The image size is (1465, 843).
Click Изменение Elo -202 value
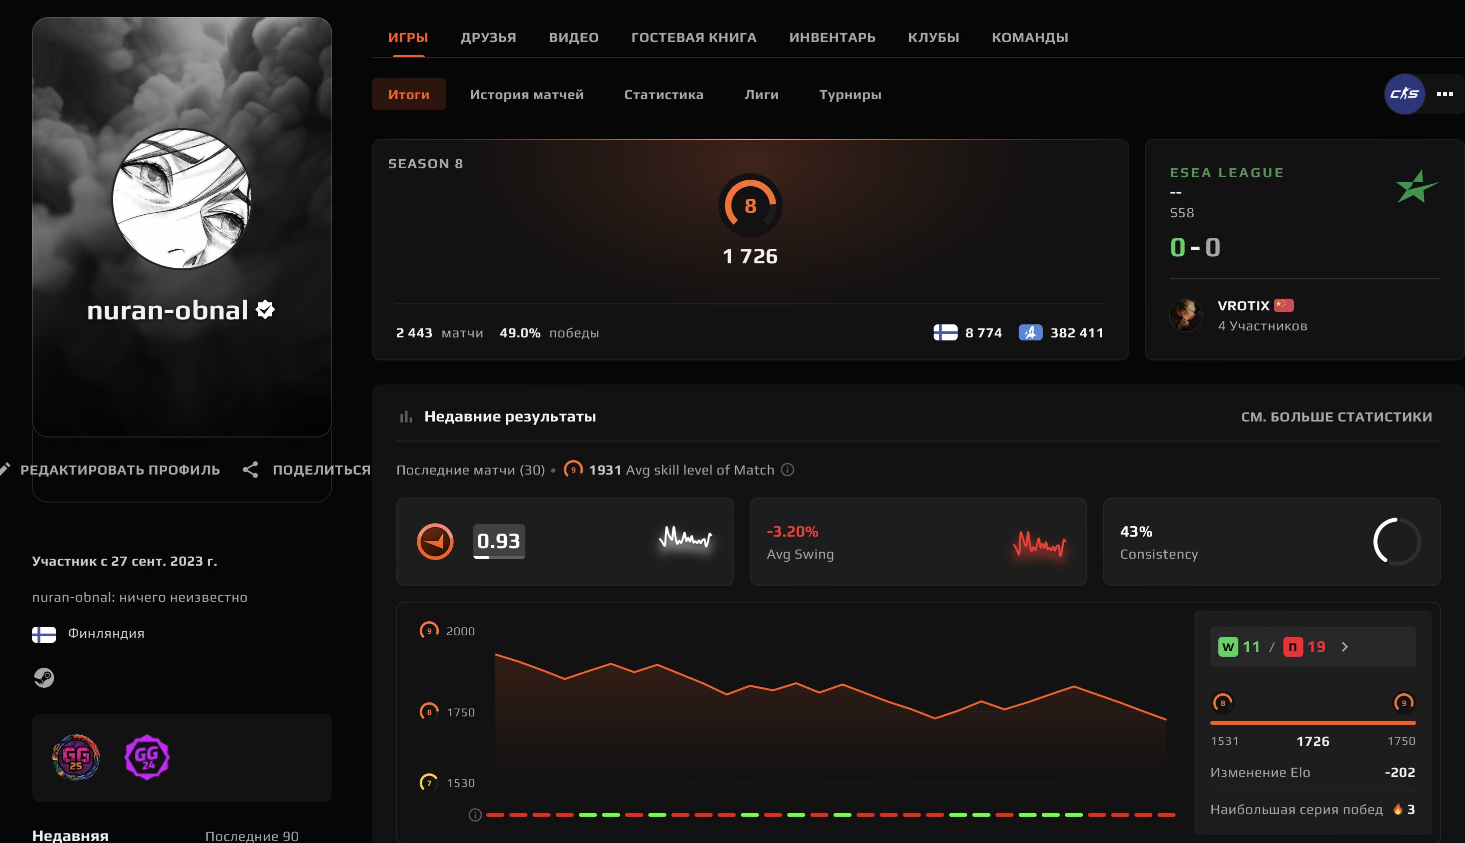pos(1399,772)
